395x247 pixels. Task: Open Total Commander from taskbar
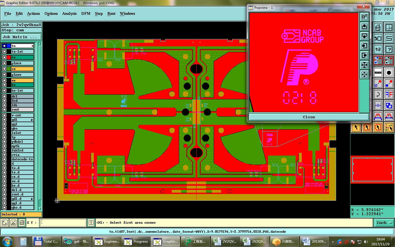[46, 242]
